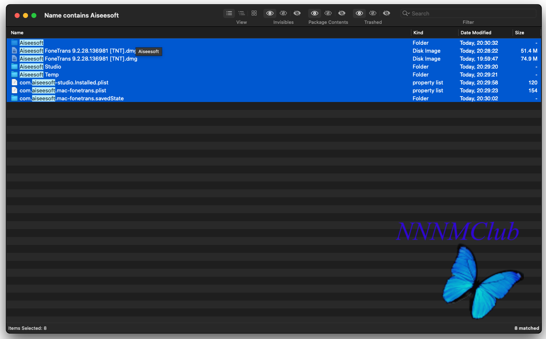
Task: Click the date Today, 20:29:23
Action: click(x=479, y=90)
